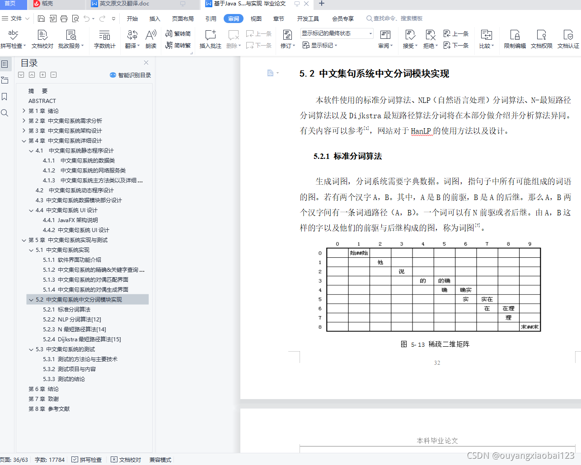The width and height of the screenshot is (581, 465).
Task: Click the print icon in quick toolbar
Action: pos(64,19)
